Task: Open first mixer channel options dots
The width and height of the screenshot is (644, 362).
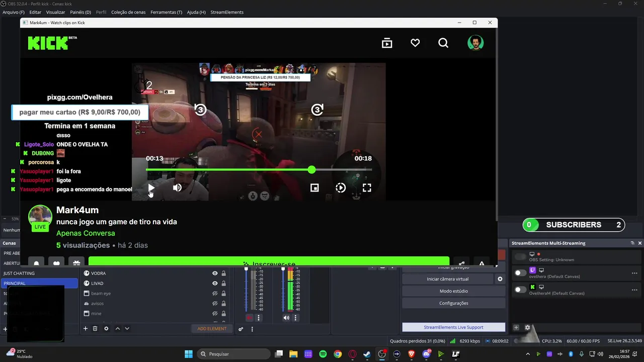Action: (259, 318)
